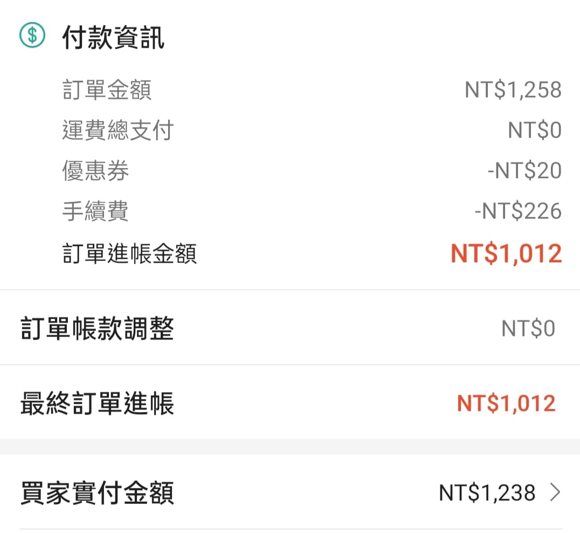Screen dimensions: 580x533
Task: Tap the first red NT$1,012 income amount
Action: pos(506,254)
